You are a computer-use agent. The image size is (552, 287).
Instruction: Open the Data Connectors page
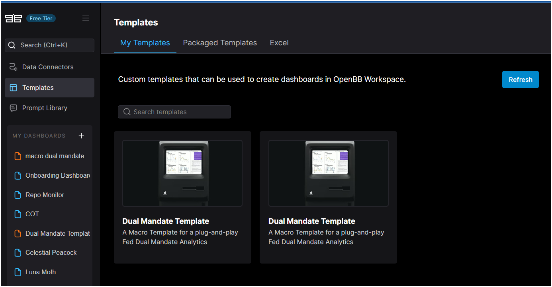pyautogui.click(x=49, y=67)
